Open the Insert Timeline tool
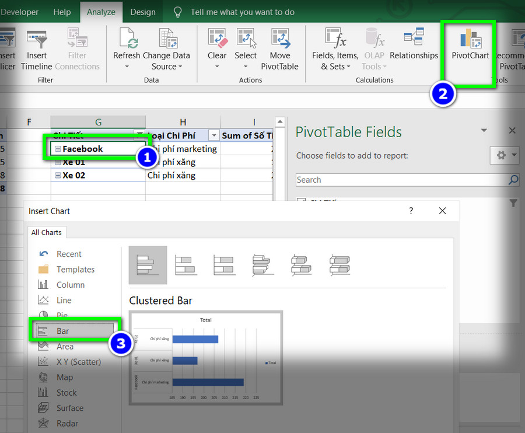Screen dimensions: 525x433 [37, 49]
